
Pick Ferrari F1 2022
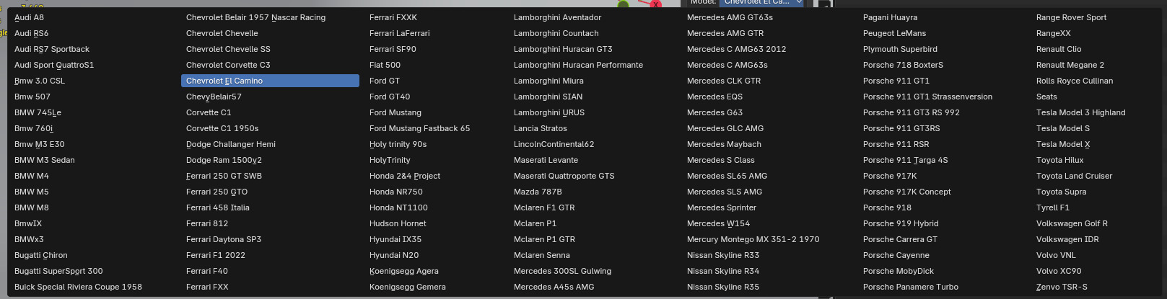[216, 255]
